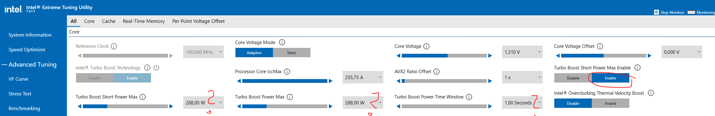
Task: Increase Processor Core IccMax with right arrow
Action: coord(331,81)
